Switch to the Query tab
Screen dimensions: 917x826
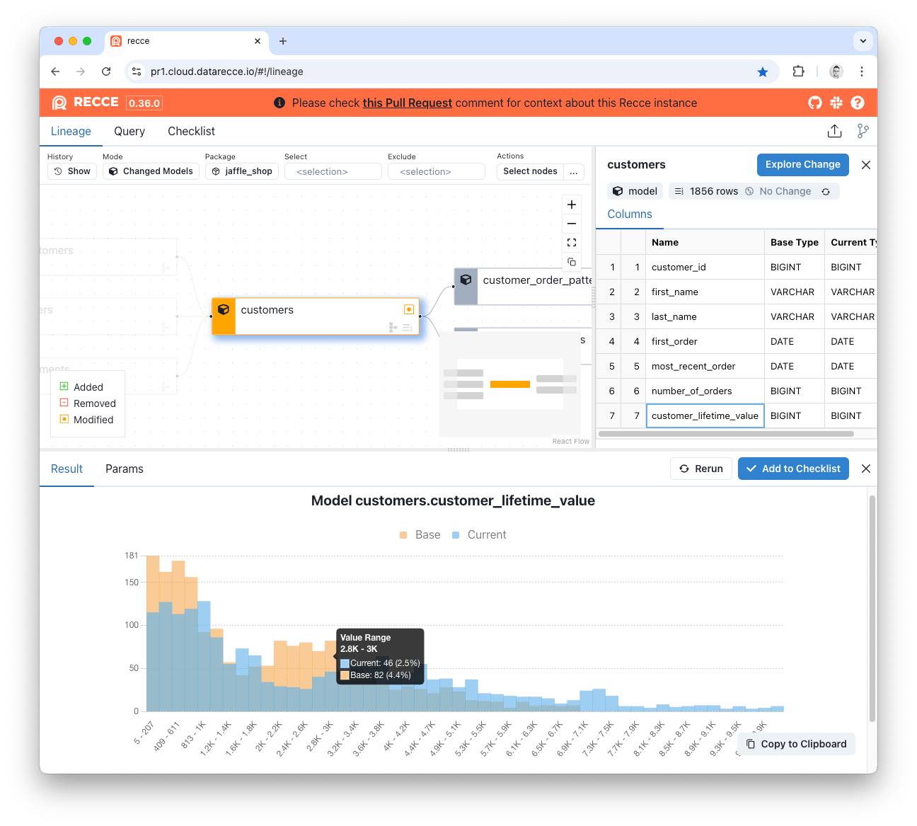pos(129,131)
